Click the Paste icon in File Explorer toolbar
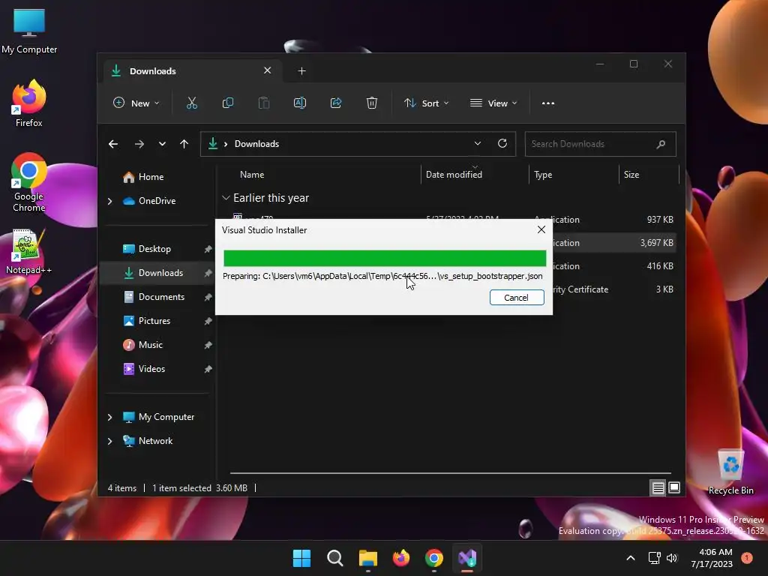 (x=263, y=103)
